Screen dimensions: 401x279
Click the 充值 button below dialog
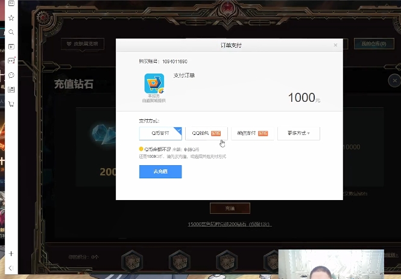(230, 208)
